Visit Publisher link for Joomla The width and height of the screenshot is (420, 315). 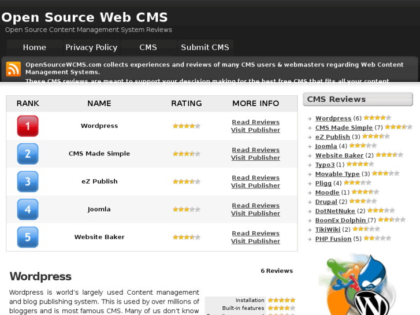click(x=255, y=213)
